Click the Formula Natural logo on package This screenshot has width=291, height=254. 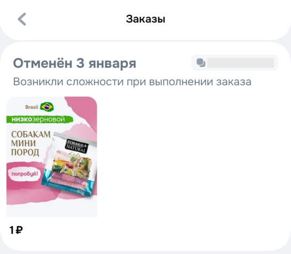click(76, 146)
